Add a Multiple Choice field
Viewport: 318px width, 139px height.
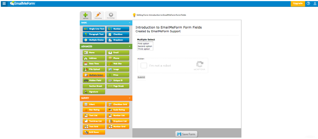pos(94,40)
